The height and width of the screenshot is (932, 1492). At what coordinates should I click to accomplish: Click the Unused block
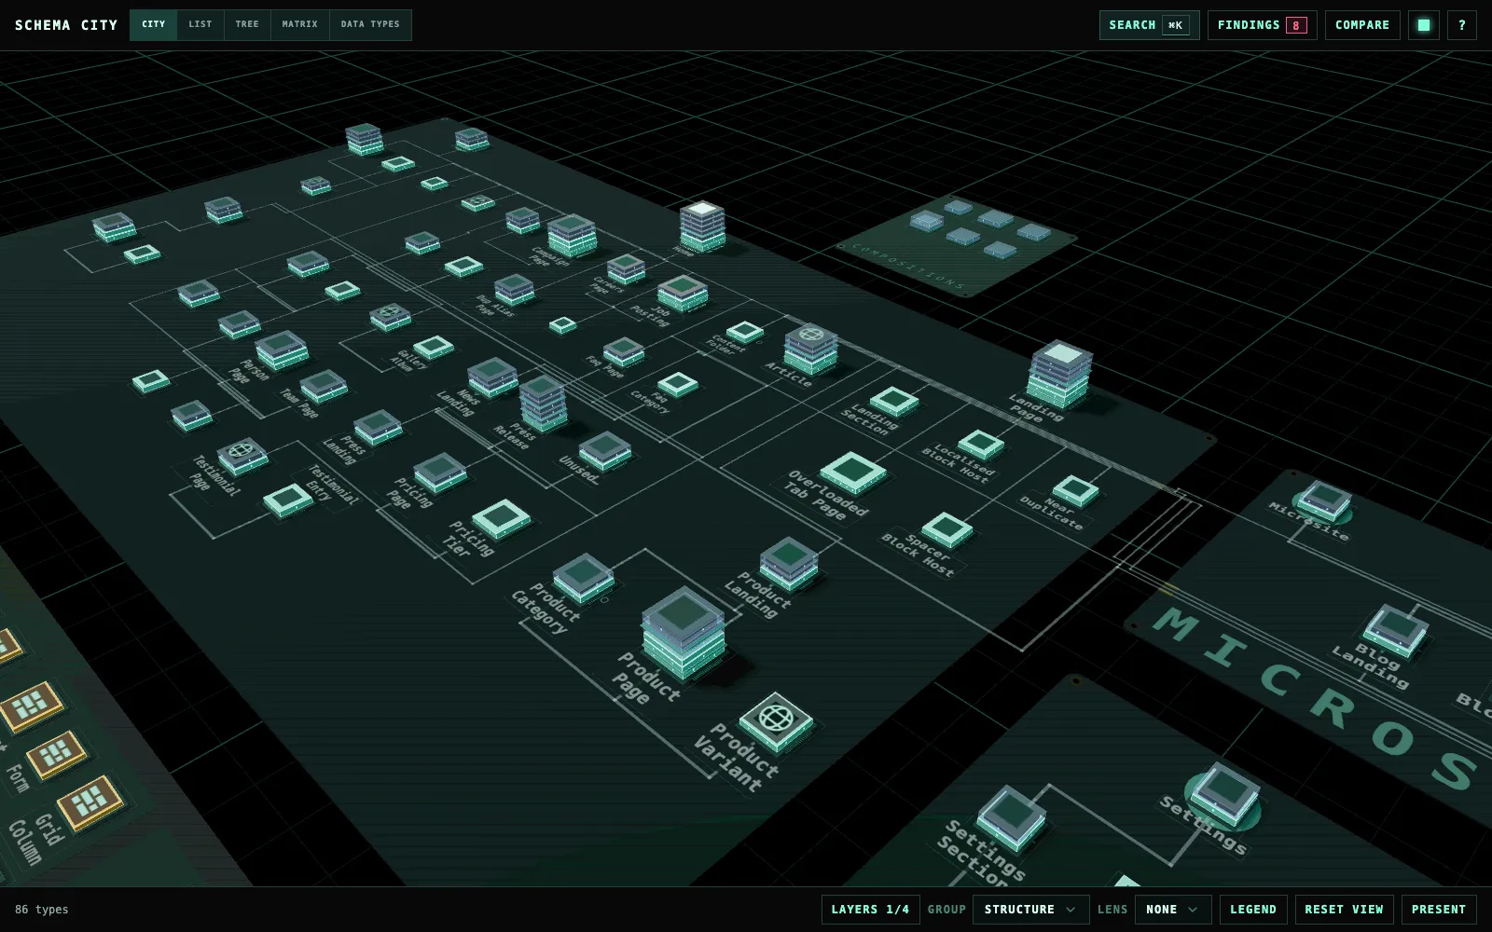(605, 451)
